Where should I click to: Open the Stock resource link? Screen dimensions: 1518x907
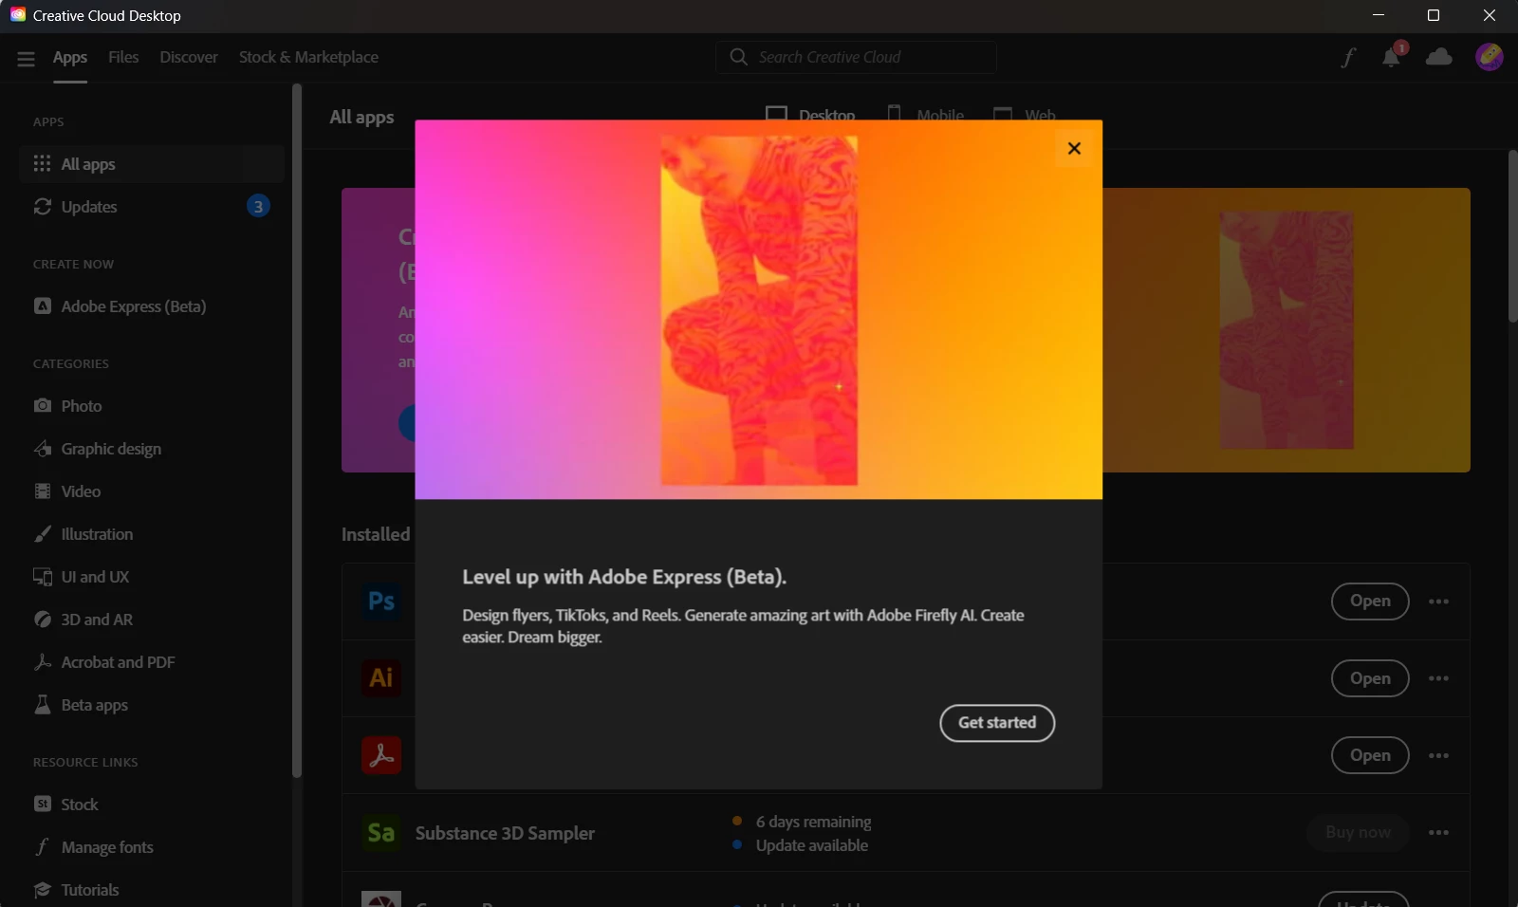(152, 805)
